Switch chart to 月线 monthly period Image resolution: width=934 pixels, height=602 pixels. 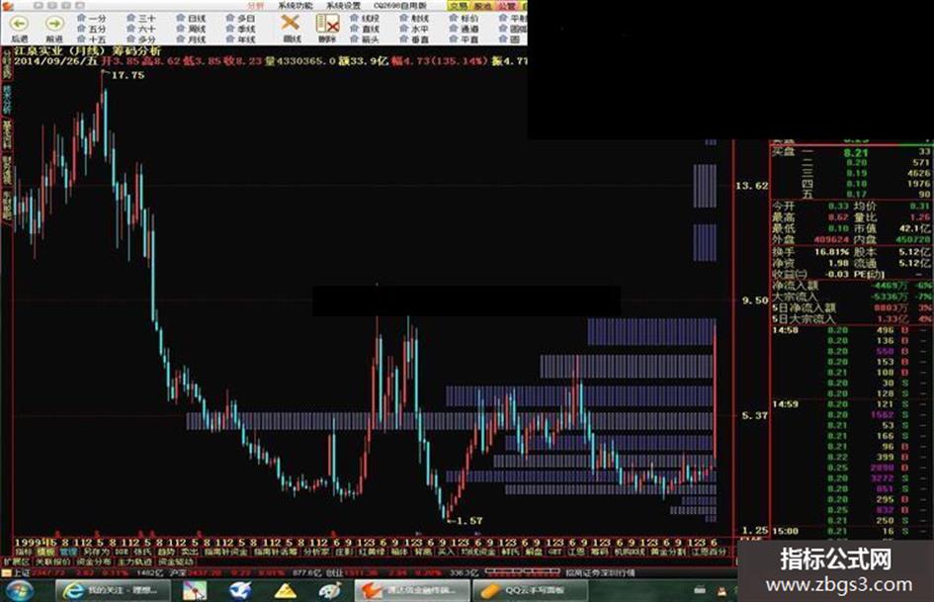point(191,40)
